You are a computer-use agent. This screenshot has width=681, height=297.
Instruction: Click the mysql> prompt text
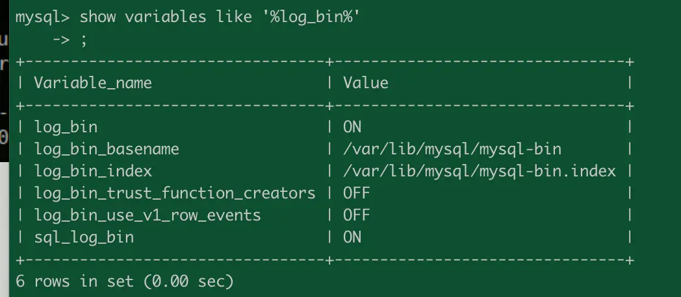click(42, 18)
